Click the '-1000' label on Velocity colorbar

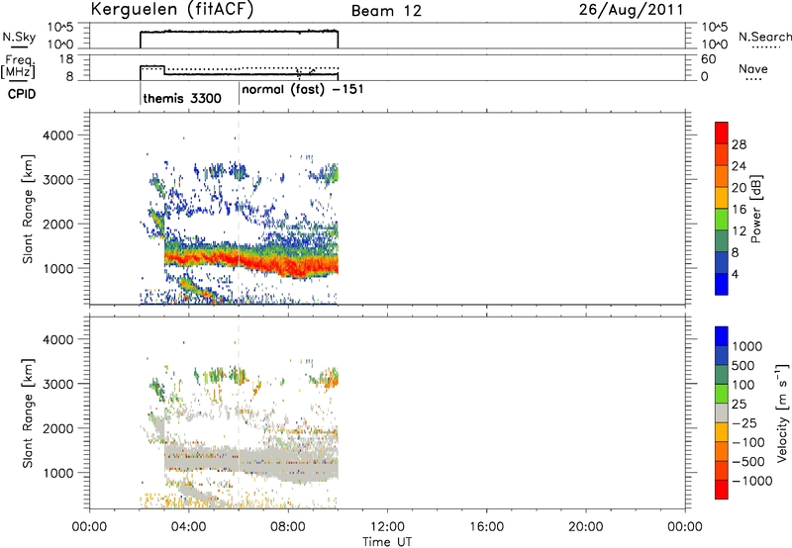pos(752,481)
